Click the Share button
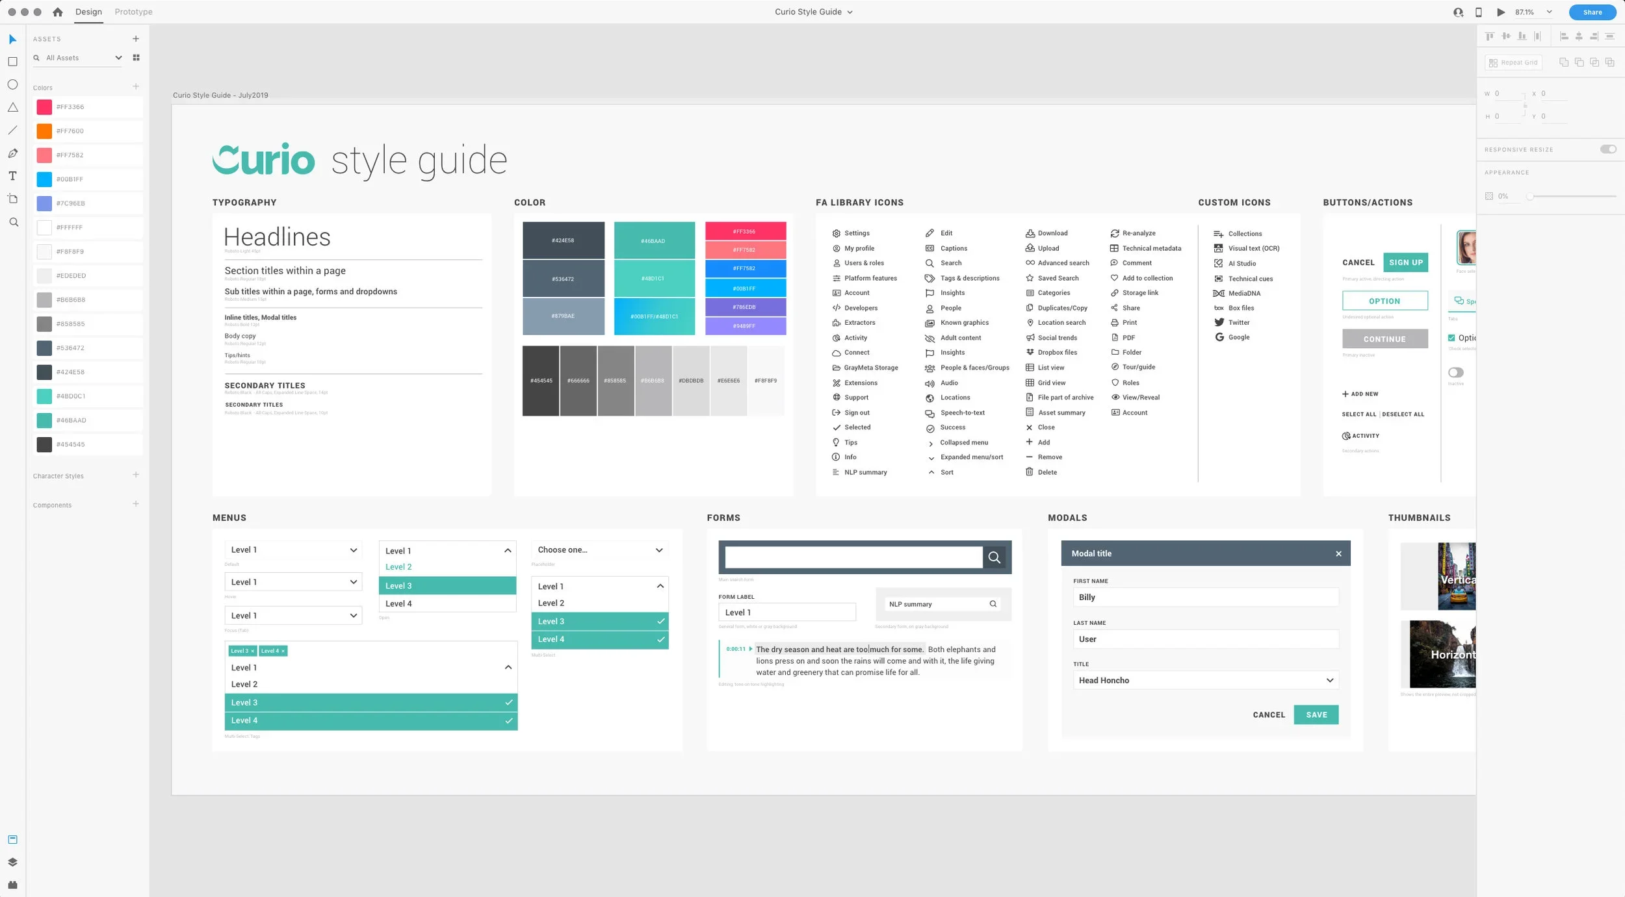This screenshot has width=1625, height=897. coord(1592,12)
